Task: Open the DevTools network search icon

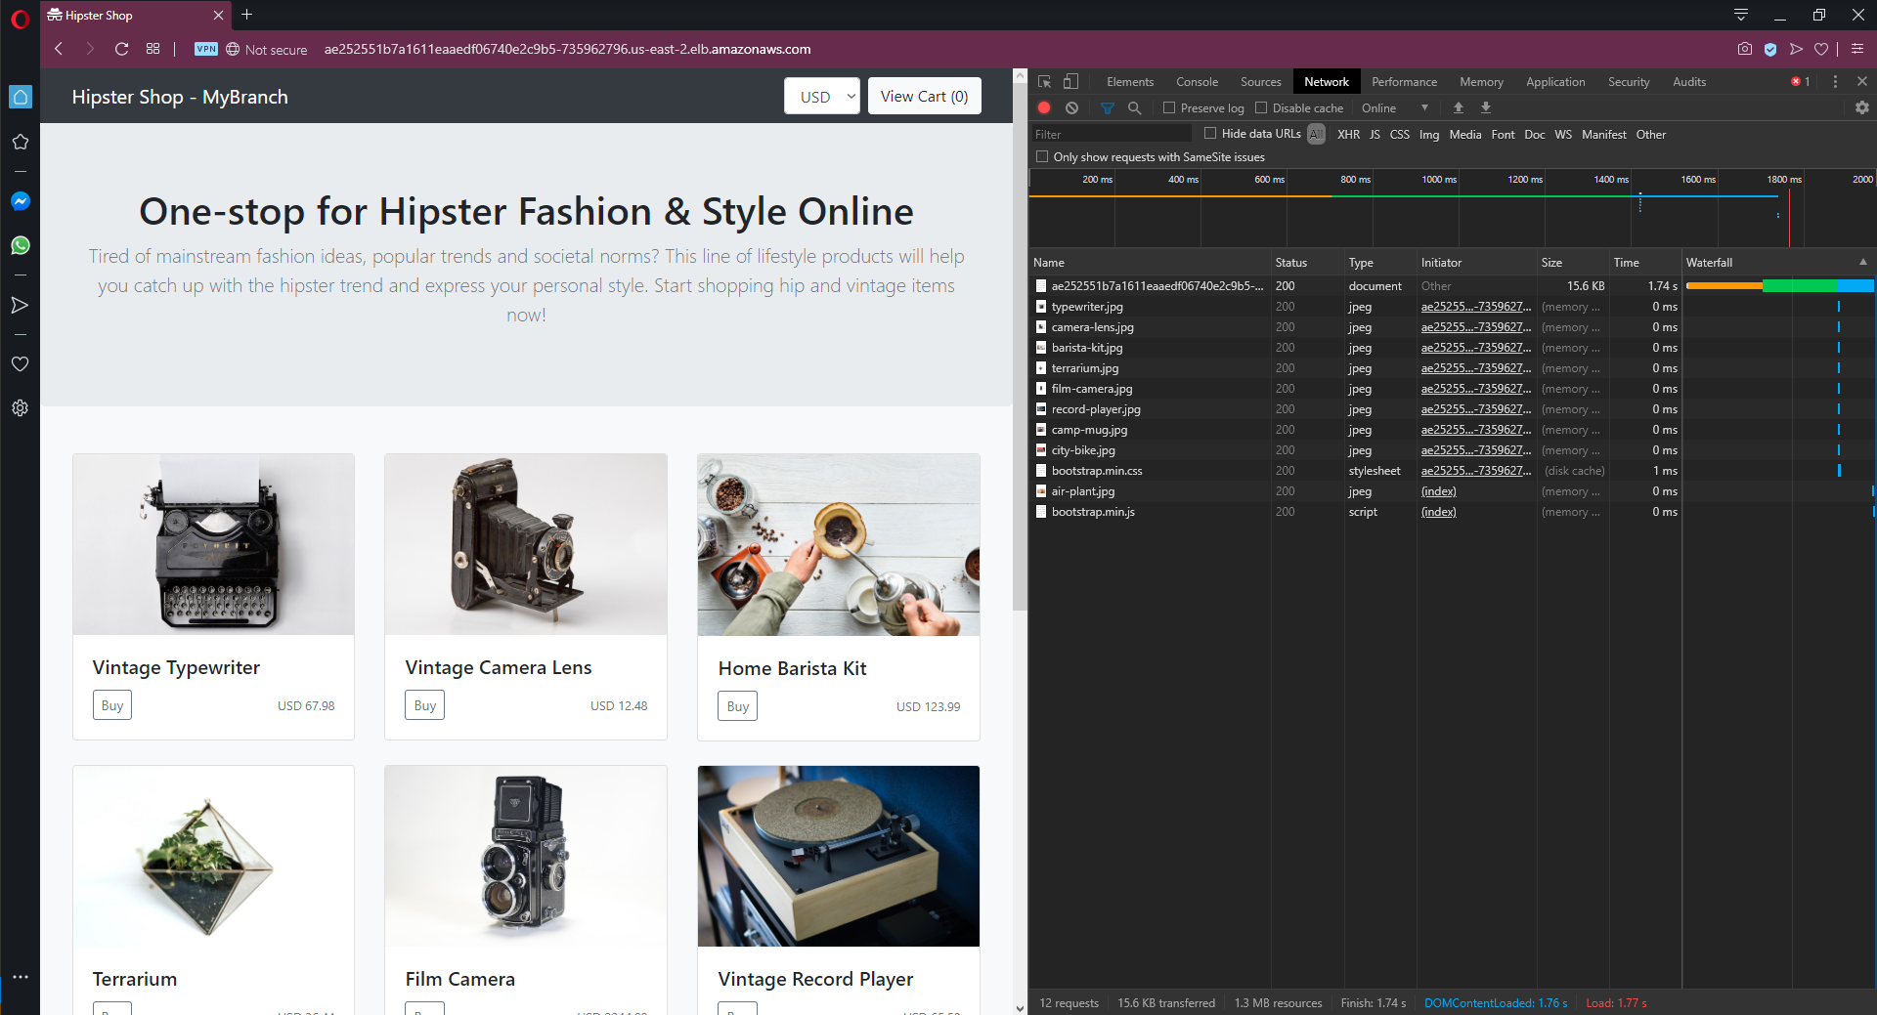Action: (x=1134, y=108)
